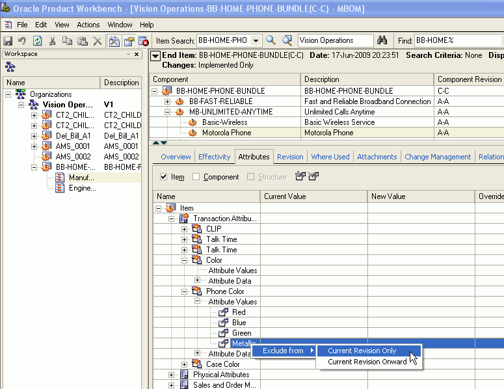Click the move-up splitter arrow

156,142
